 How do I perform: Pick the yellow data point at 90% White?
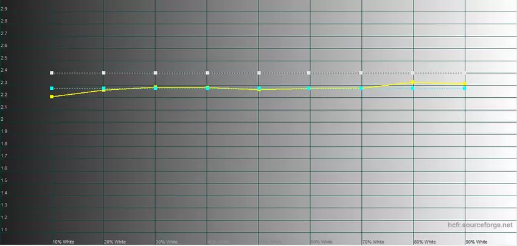(x=465, y=83)
